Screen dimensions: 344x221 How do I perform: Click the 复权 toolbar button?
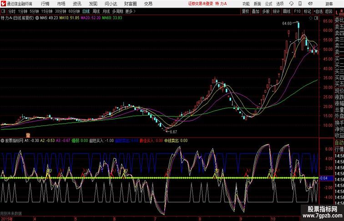pos(245,11)
